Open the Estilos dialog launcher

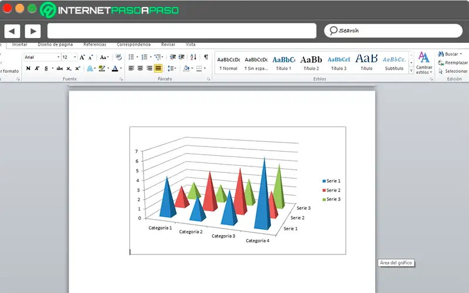[x=431, y=79]
